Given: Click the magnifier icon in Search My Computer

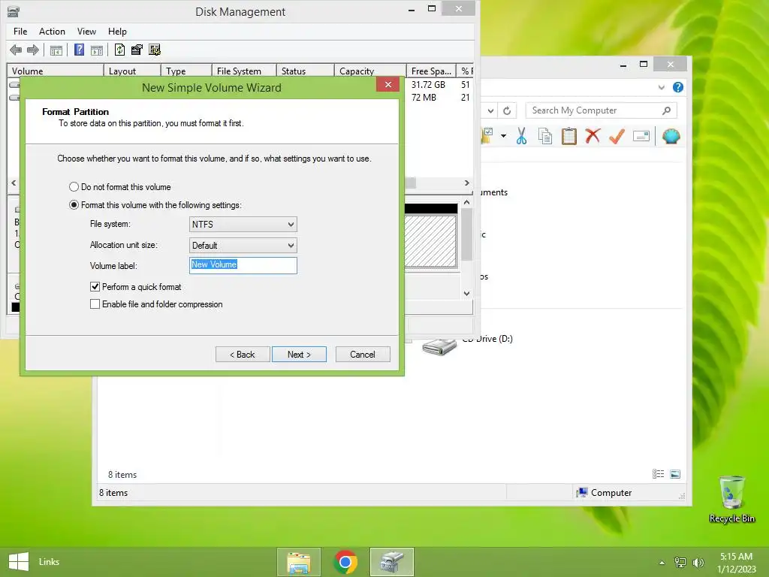Looking at the screenshot, I should 666,110.
